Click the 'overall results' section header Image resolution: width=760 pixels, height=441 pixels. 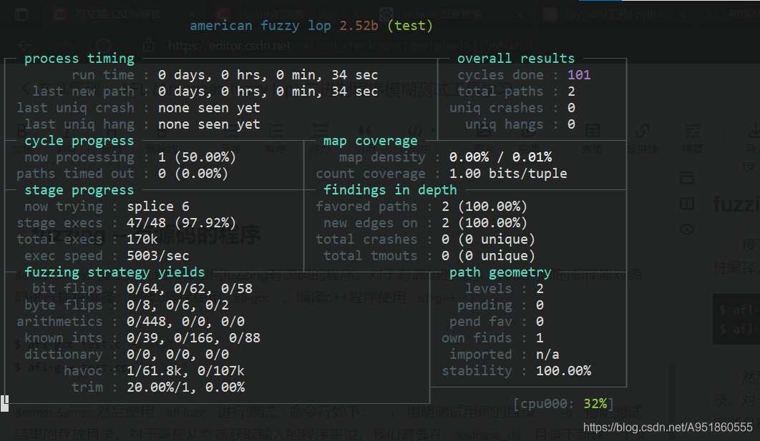click(516, 59)
